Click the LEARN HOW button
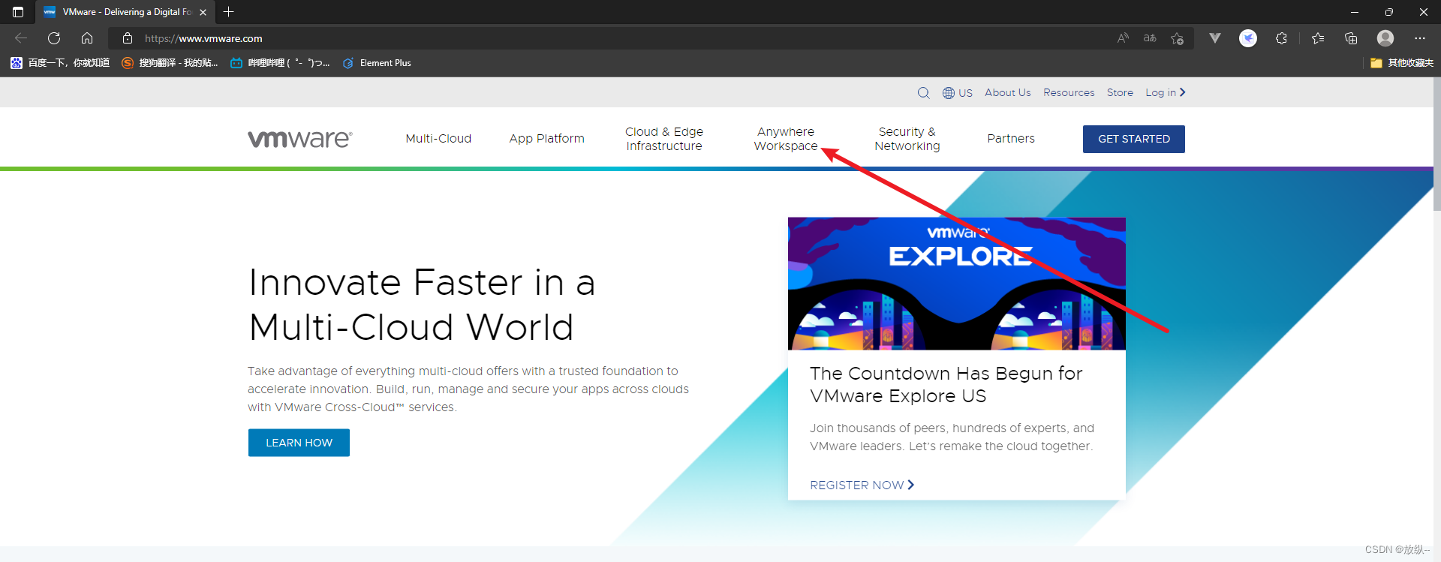The width and height of the screenshot is (1441, 562). [x=299, y=443]
